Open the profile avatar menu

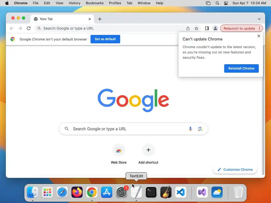215,28
